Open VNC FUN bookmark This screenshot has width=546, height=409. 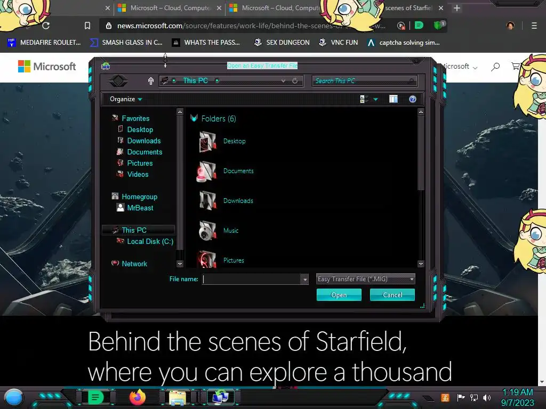339,43
